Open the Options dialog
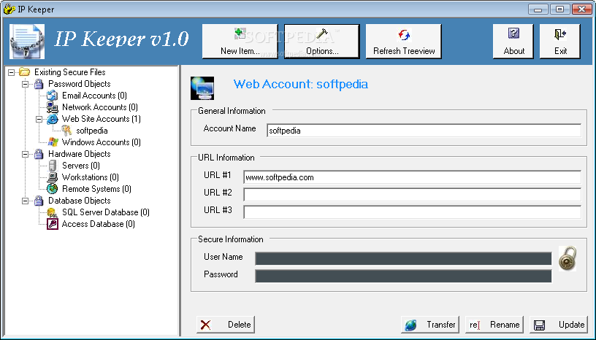 point(322,42)
